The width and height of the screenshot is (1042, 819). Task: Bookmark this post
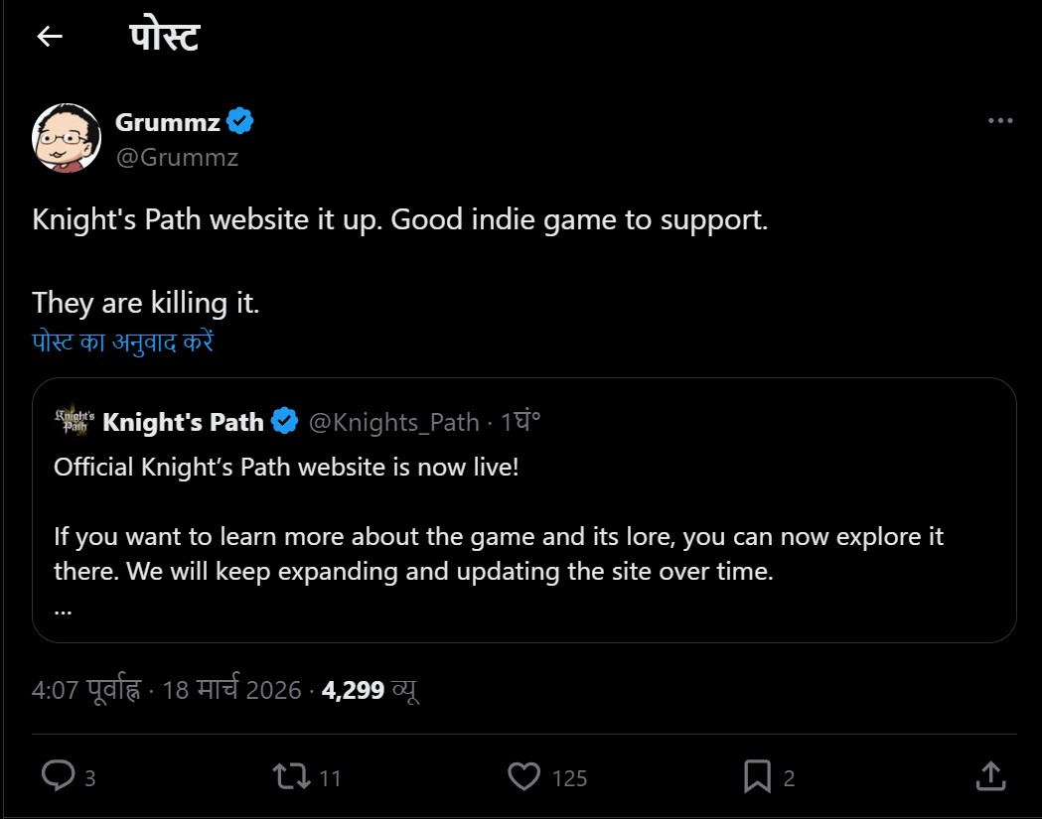[x=757, y=776]
